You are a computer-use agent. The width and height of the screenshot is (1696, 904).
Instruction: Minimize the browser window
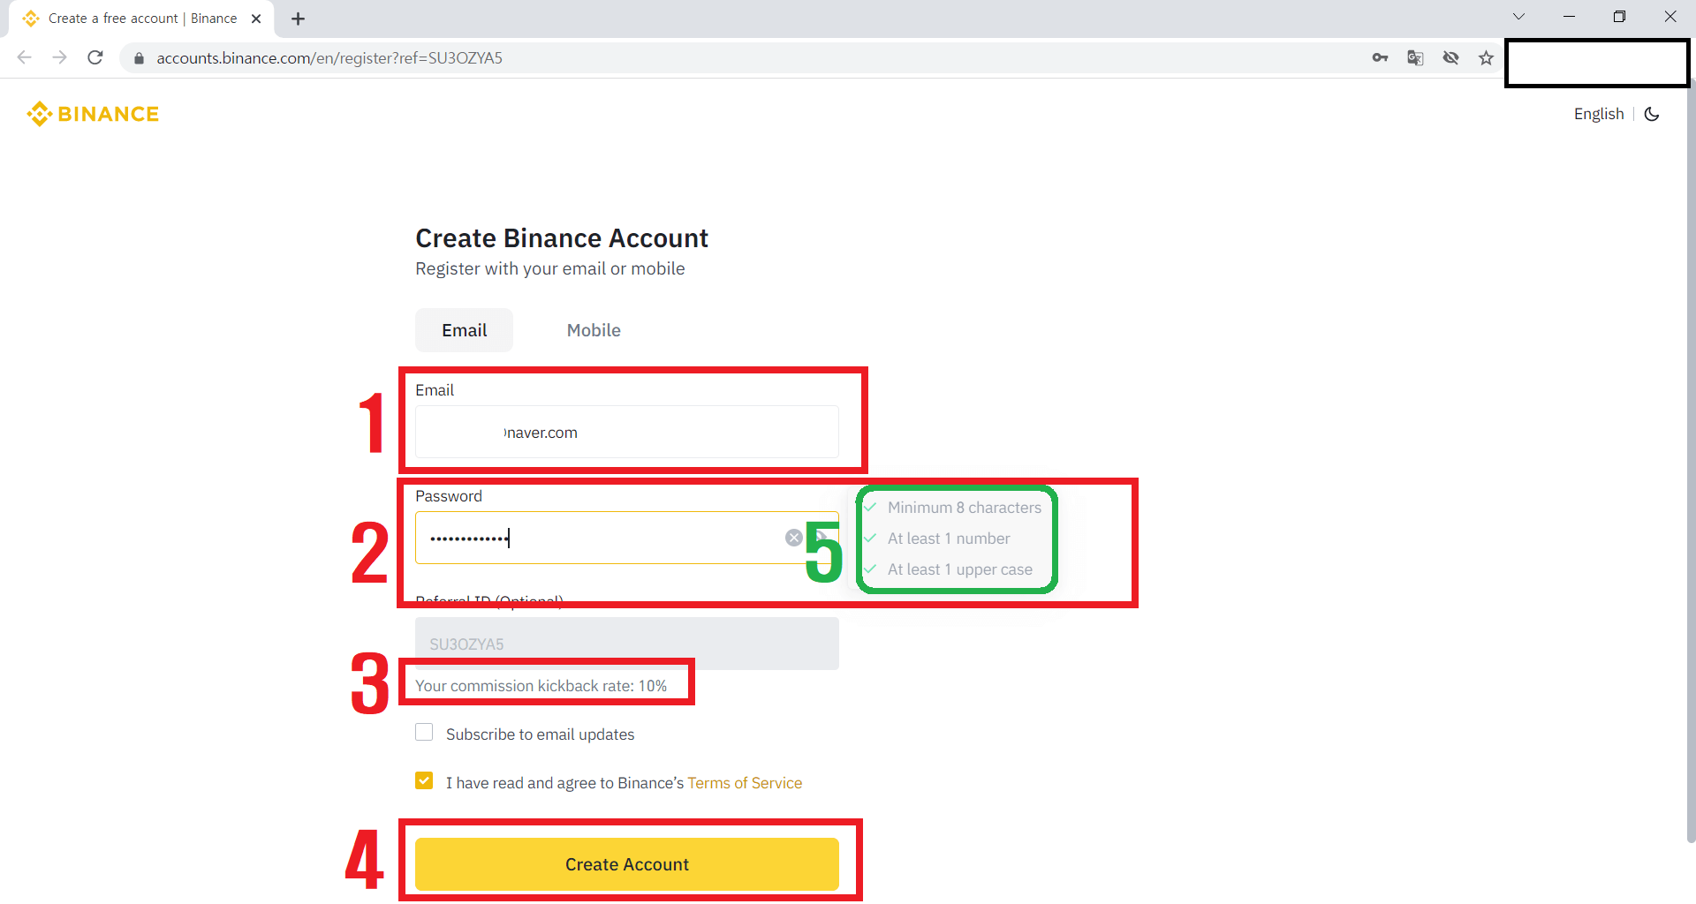(x=1569, y=17)
